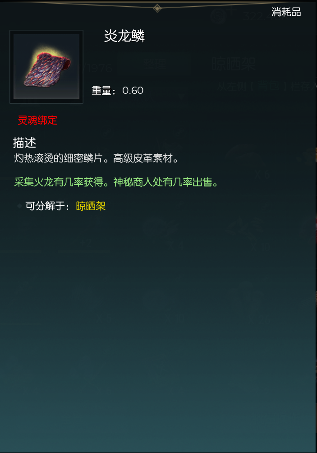This screenshot has width=317, height=453.
Task: Click the diamond bullet beside 可分解于
Action: click(x=20, y=206)
